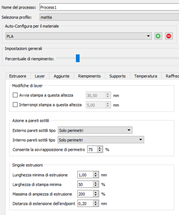Open the Seleziona profilo mattia combo box
The height and width of the screenshot is (215, 179).
click(x=109, y=17)
